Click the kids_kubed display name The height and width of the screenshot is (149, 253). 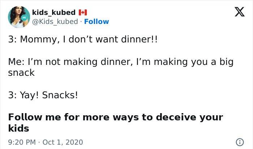coord(54,13)
